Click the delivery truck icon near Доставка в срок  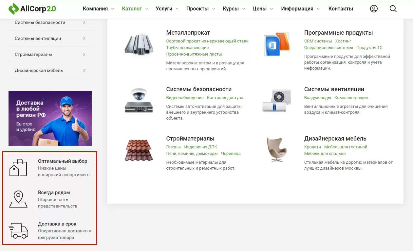click(18, 230)
